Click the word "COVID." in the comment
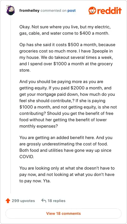The height and width of the screenshot is (224, 127). (x=27, y=157)
